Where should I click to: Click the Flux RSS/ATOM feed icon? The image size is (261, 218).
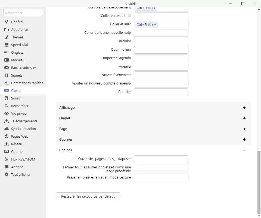7,159
